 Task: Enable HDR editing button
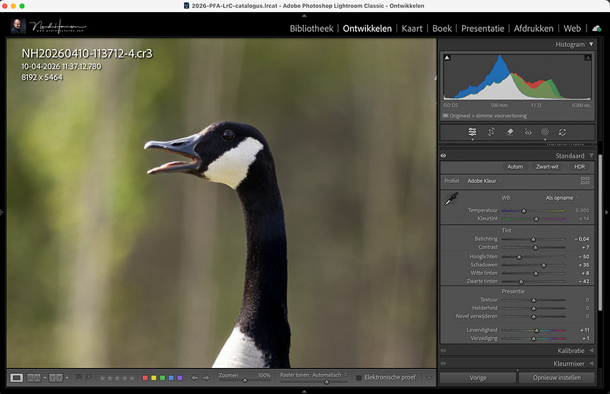click(579, 166)
